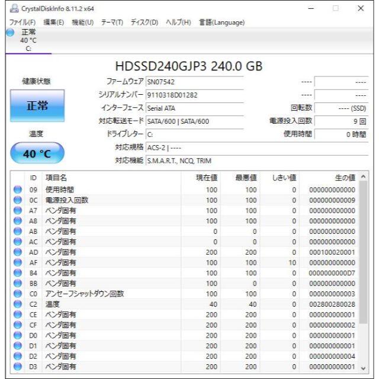Click the power on hours field 0 時間
The width and height of the screenshot is (379, 379).
point(341,134)
